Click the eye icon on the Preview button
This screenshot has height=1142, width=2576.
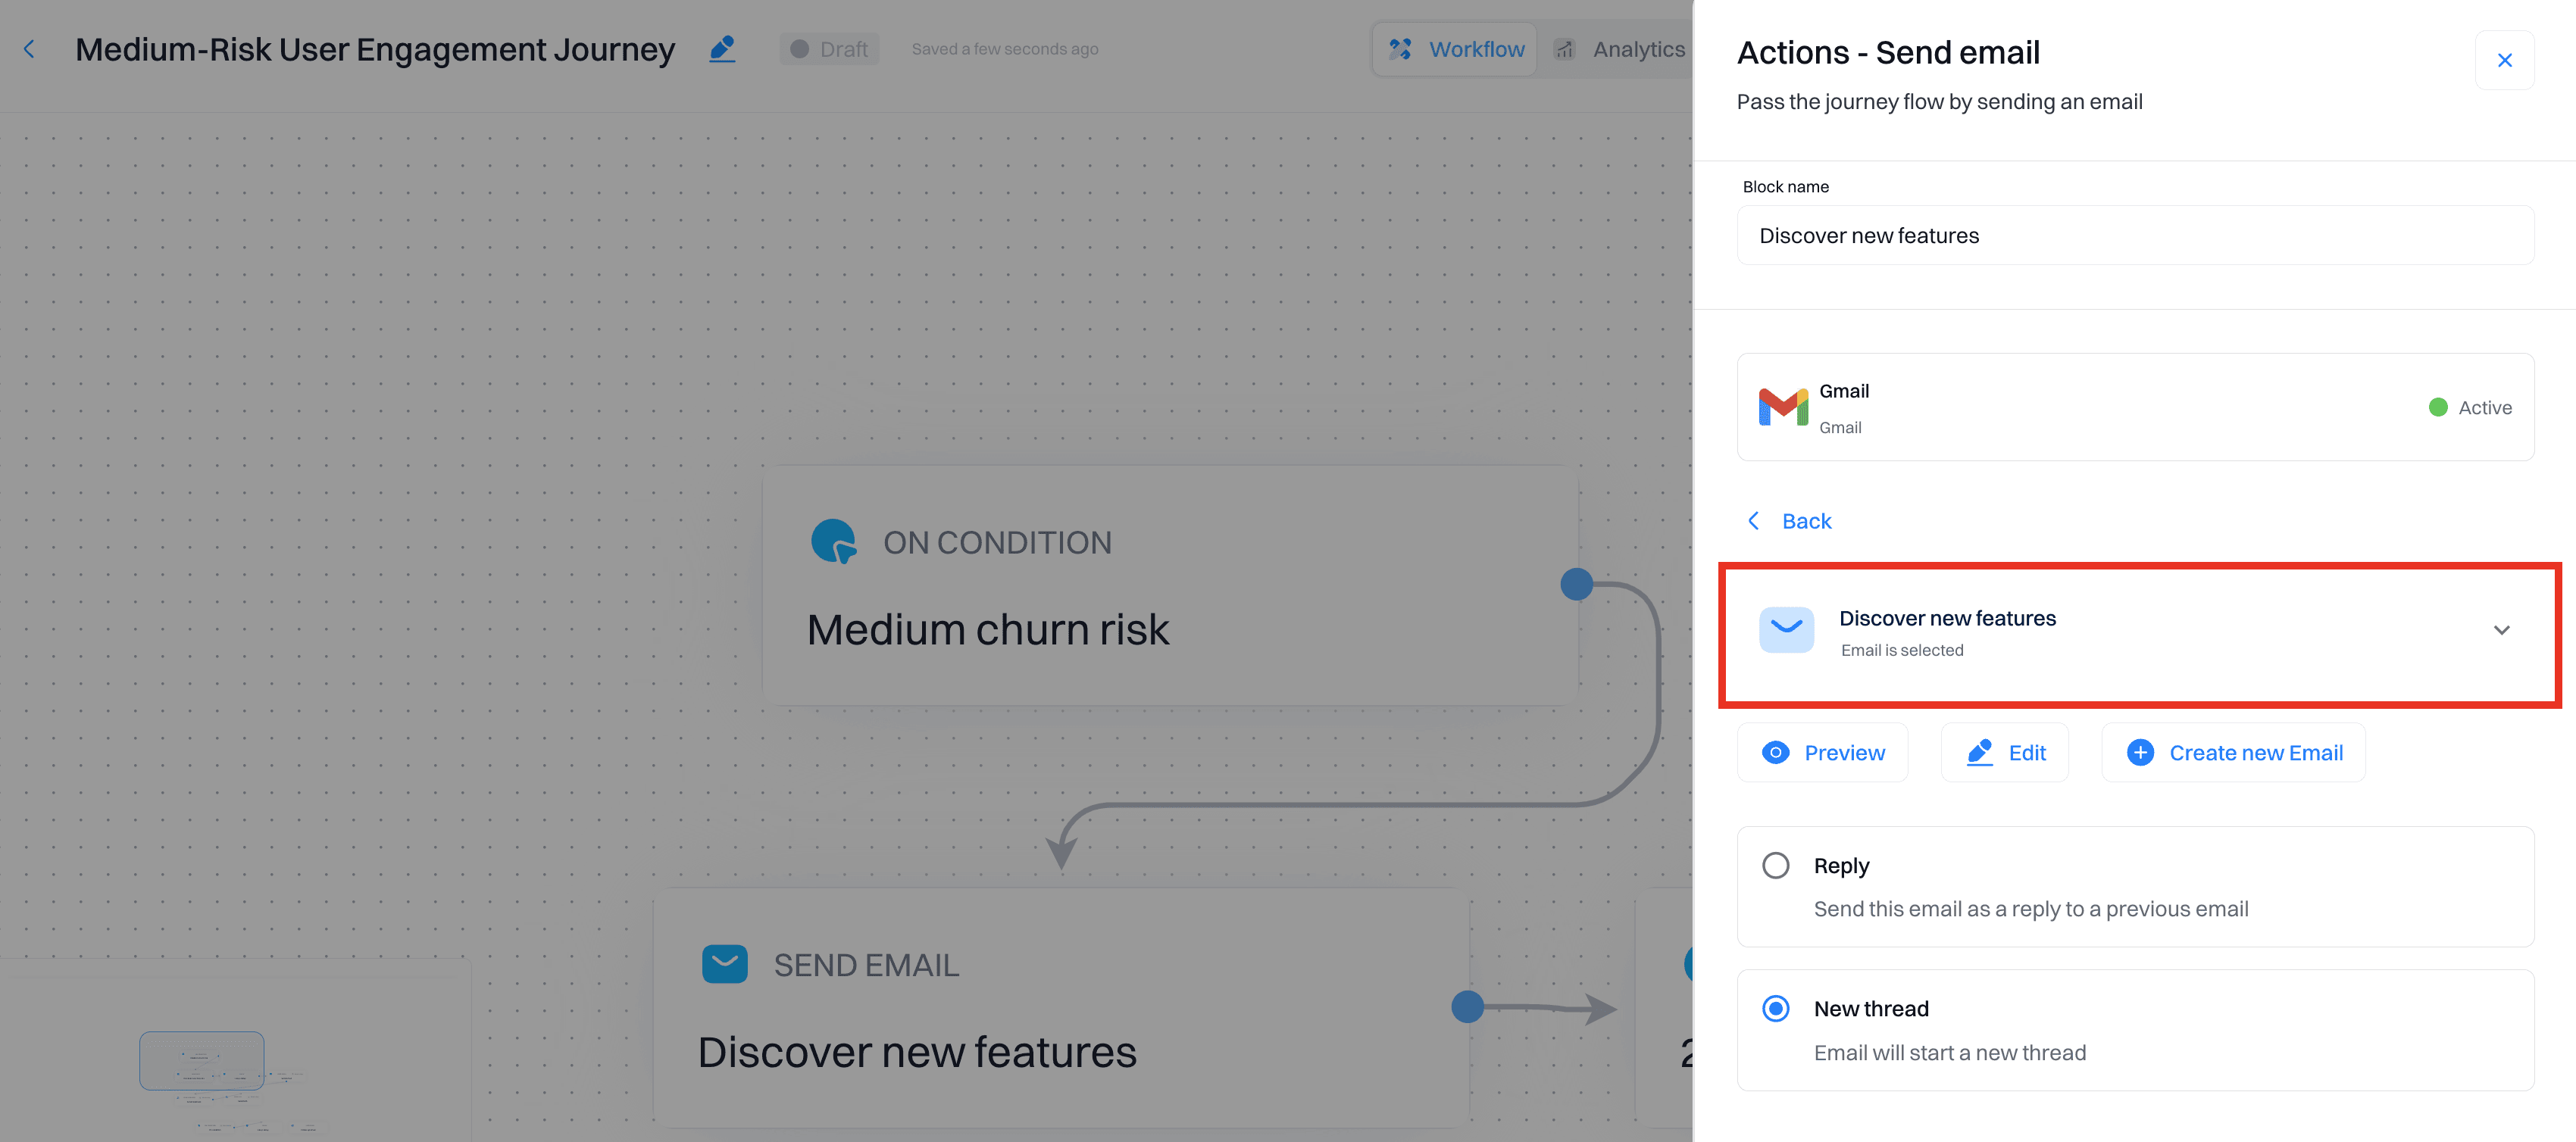point(1775,752)
